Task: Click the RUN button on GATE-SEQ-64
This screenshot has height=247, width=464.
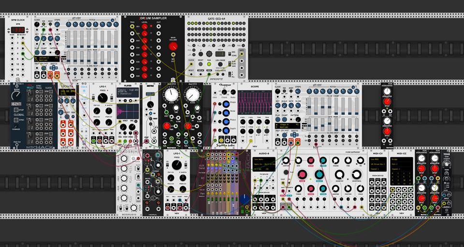Action: 209,64
